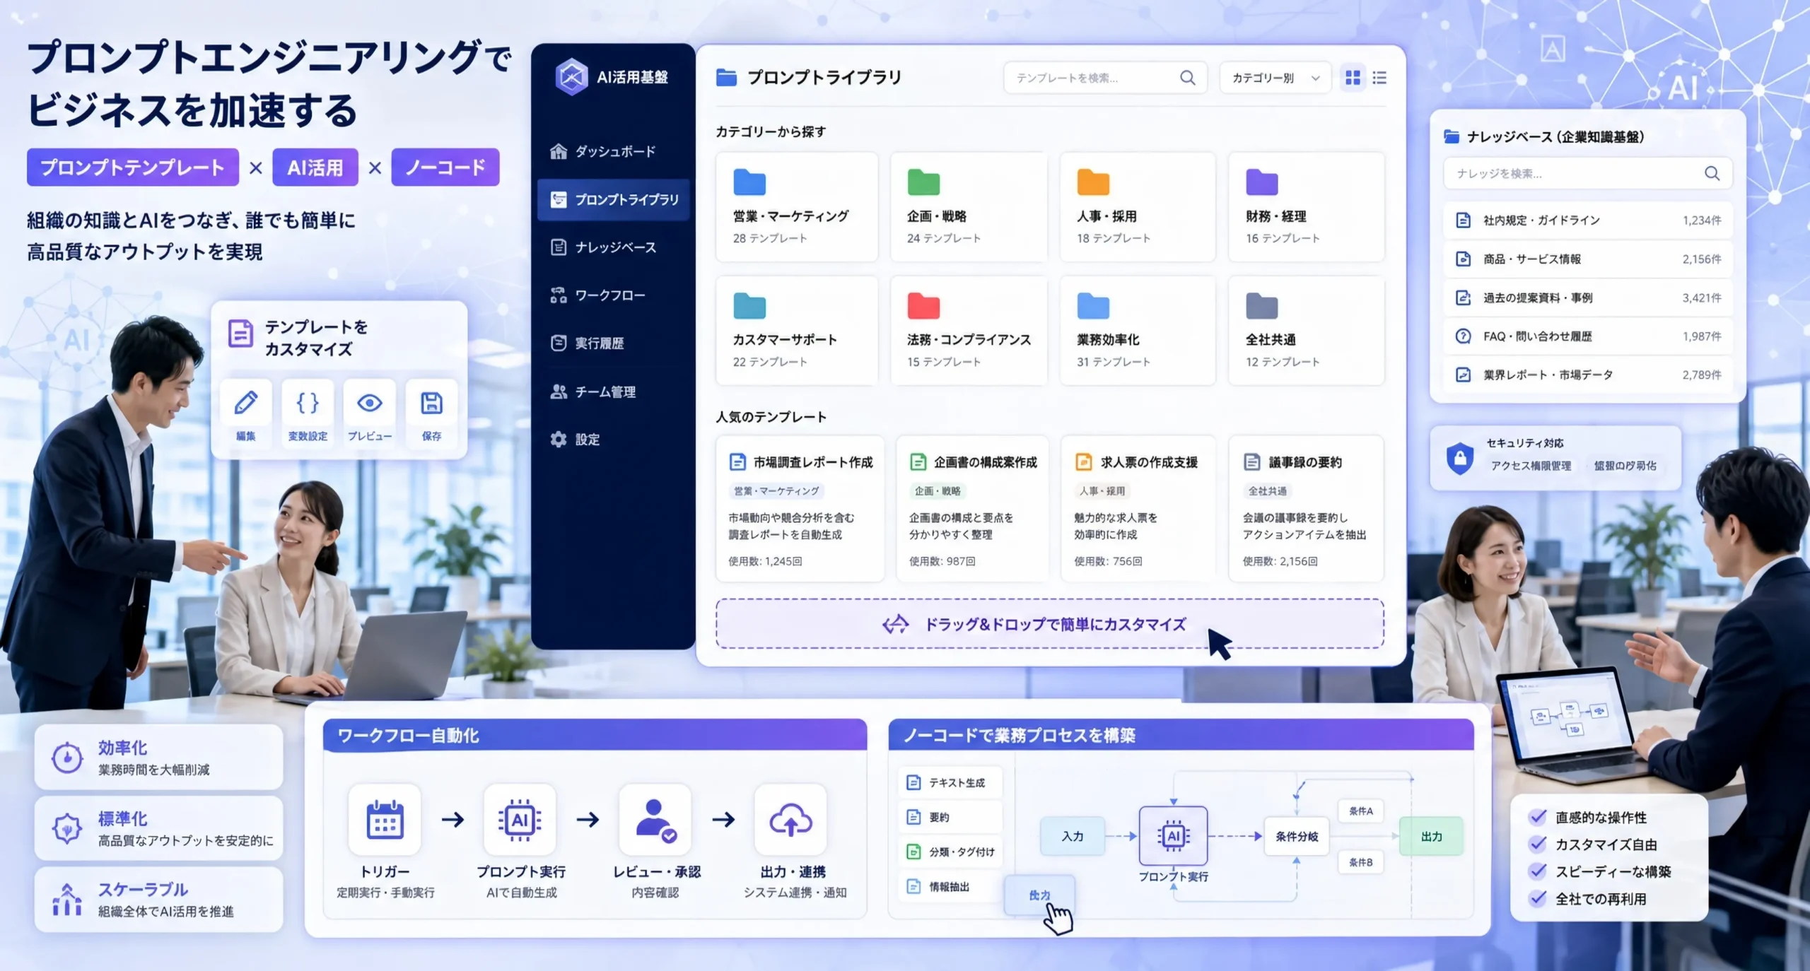
Task: Click the 入力 node in flow
Action: [x=1073, y=836]
